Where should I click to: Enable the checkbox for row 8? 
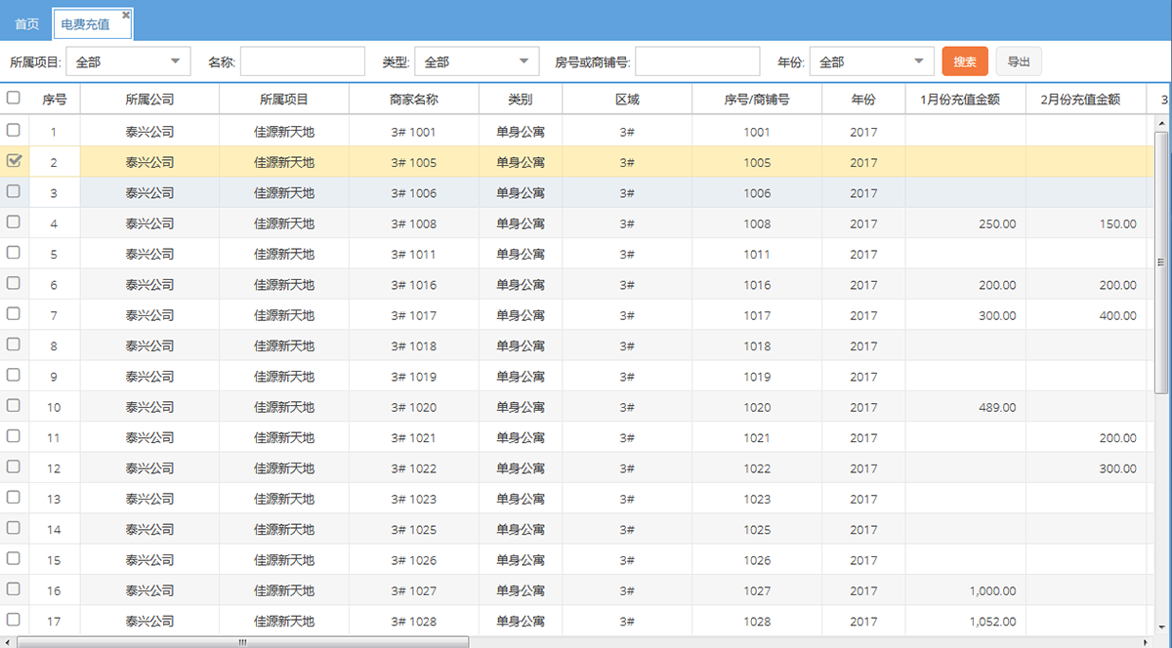point(14,344)
